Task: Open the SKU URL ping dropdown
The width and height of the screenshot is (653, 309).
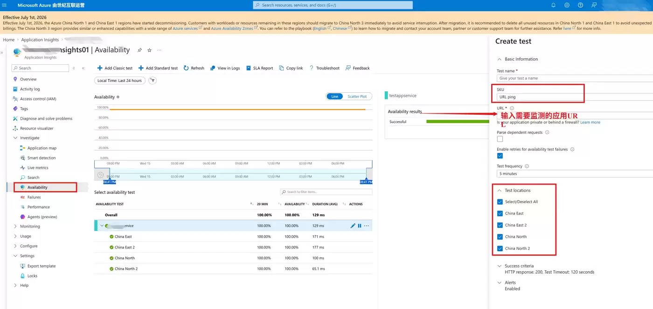Action: (575, 97)
